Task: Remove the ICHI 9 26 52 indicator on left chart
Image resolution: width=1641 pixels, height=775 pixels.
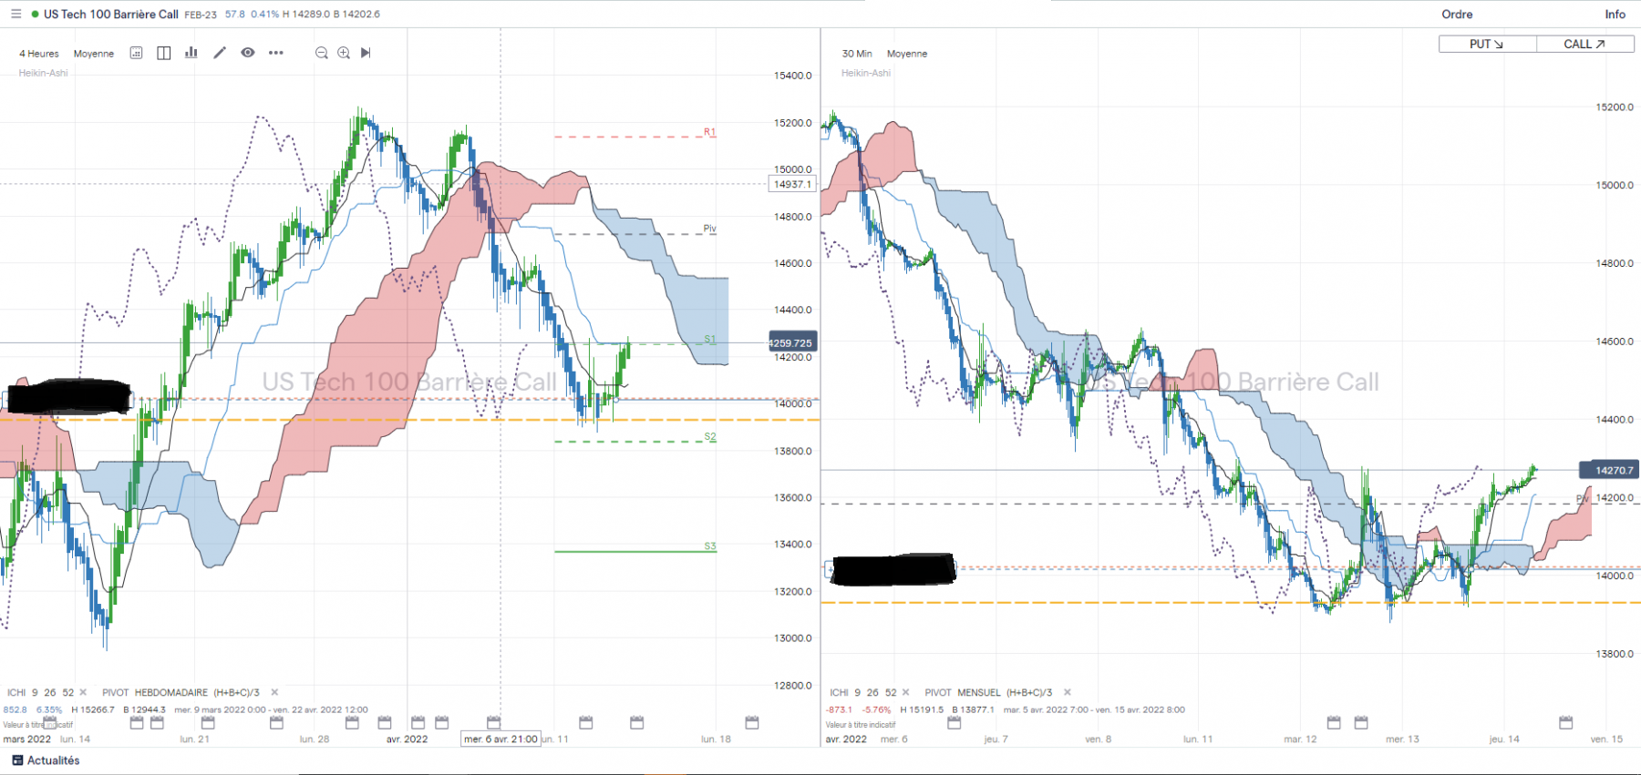Action: (83, 692)
